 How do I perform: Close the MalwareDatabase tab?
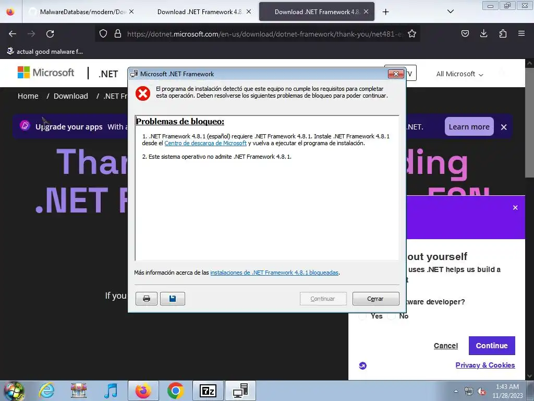[x=131, y=11]
